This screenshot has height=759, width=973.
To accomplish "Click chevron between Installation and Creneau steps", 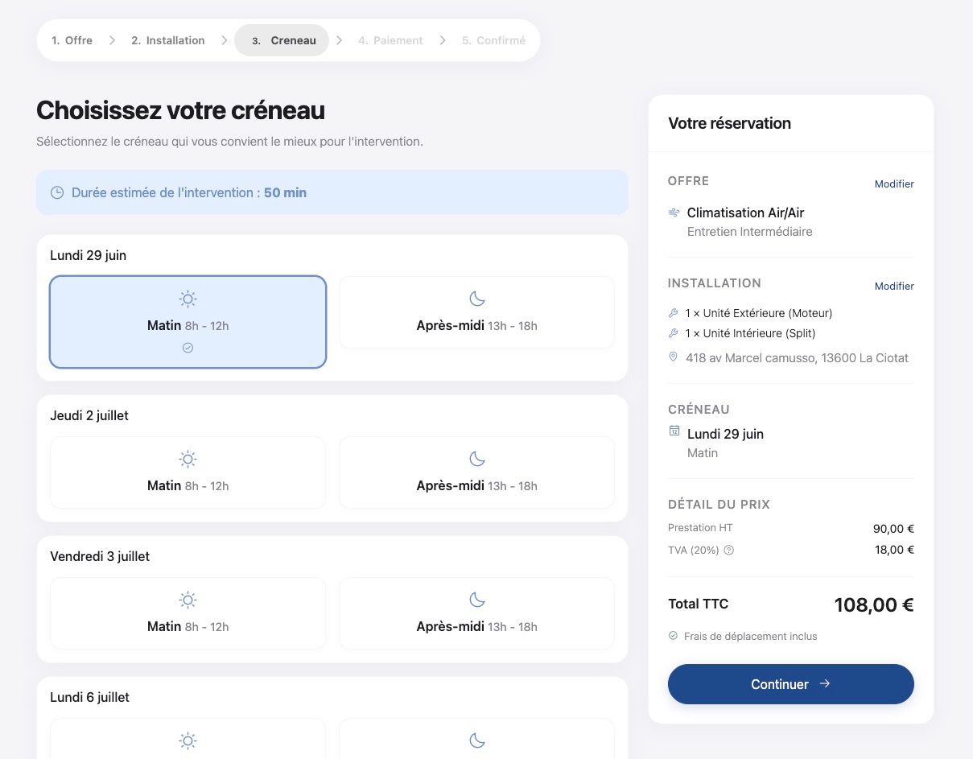I will 224,40.
